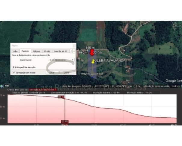Click the 99.2 m distance label under chart
Screen dimensions: 182x146
65,124
